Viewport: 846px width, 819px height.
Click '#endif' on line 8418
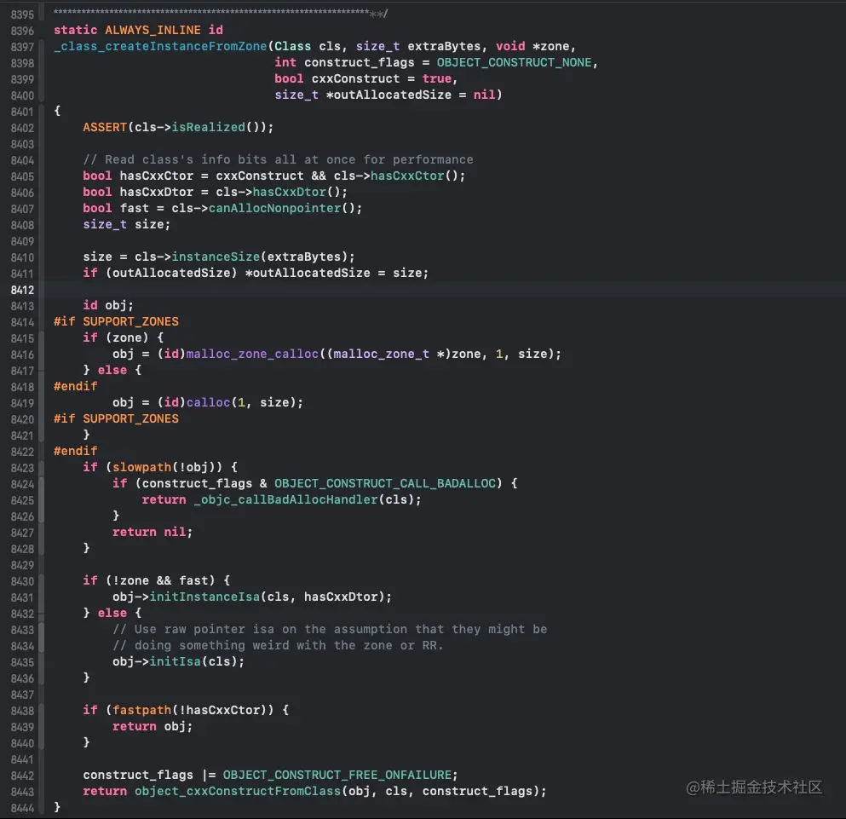tap(76, 387)
